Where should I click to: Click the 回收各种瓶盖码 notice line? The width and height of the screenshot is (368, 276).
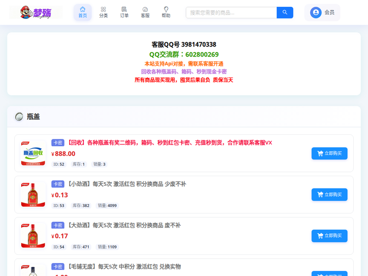(184, 72)
